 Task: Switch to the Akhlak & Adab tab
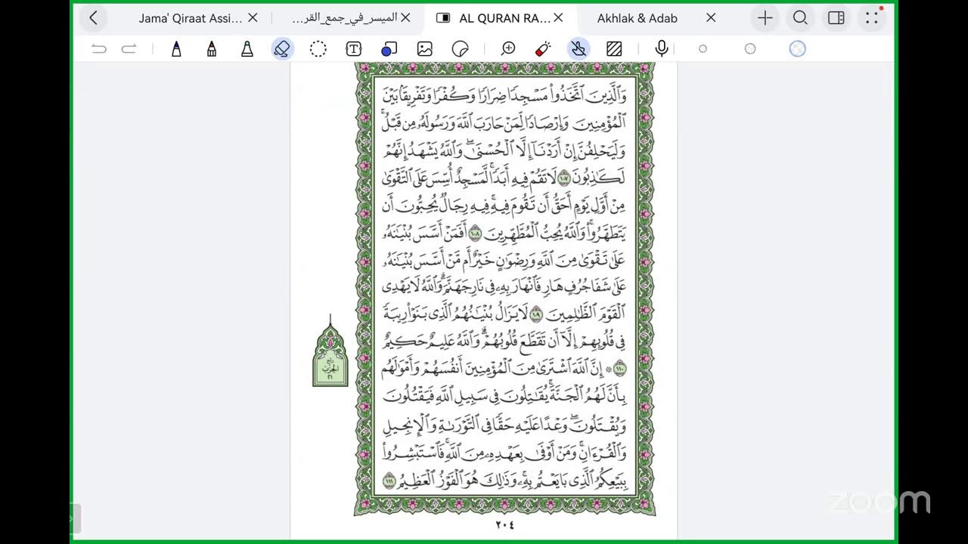(x=637, y=18)
